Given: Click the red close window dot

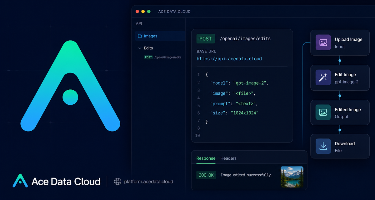Looking at the screenshot, I should coord(137,12).
